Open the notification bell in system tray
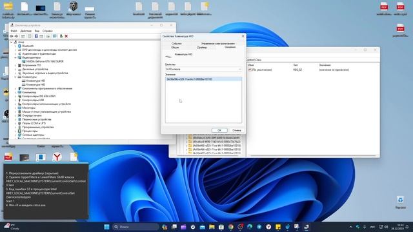 coord(407,227)
